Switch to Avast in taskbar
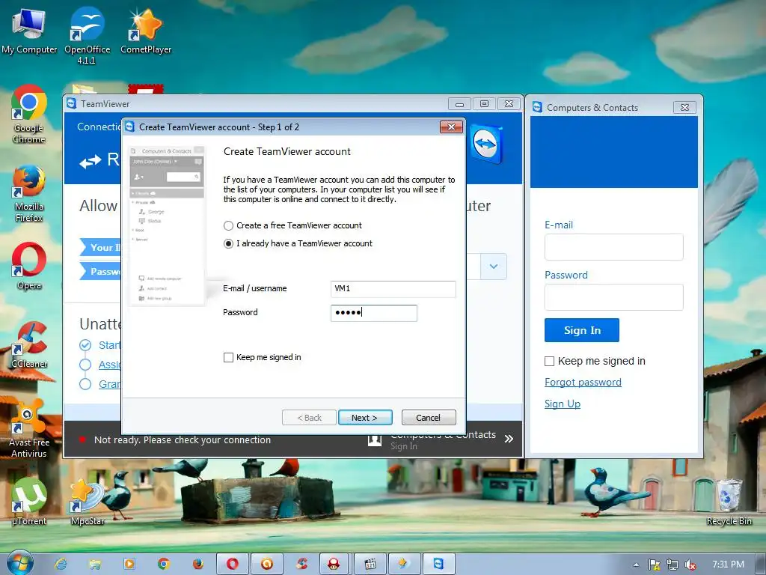766x575 pixels. click(x=267, y=565)
